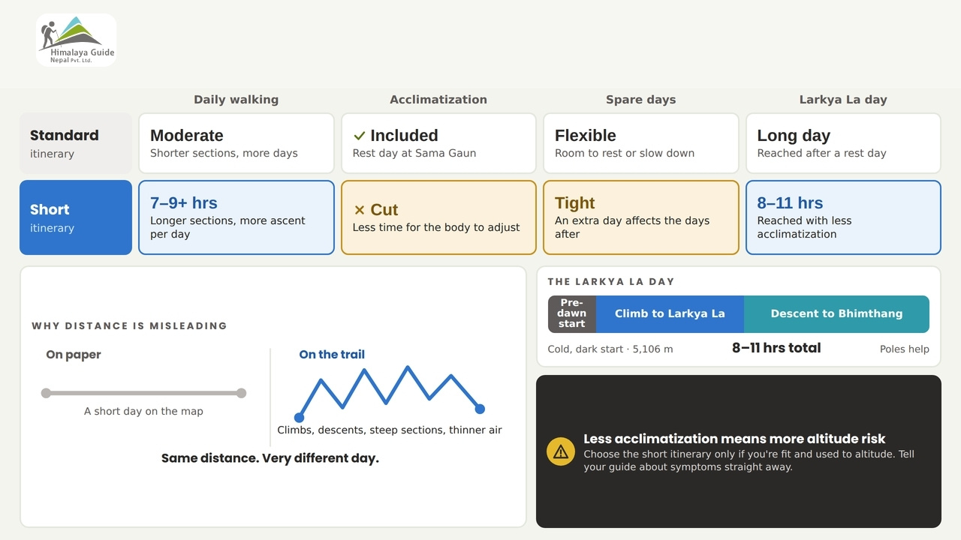Click the Descent to Bhimthang segment
This screenshot has height=540, width=961.
[x=836, y=313]
